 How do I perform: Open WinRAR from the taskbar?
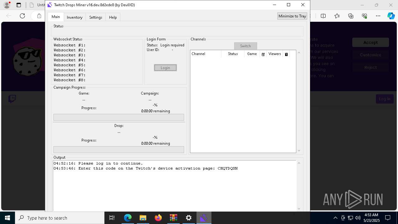[174, 218]
